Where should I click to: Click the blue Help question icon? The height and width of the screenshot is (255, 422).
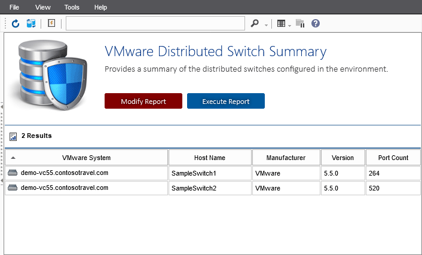[x=316, y=23]
